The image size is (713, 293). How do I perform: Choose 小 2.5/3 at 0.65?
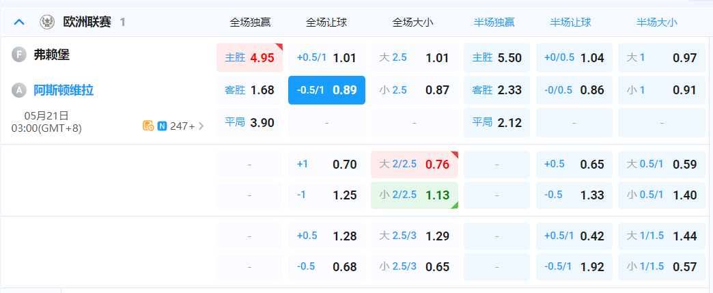click(x=415, y=266)
